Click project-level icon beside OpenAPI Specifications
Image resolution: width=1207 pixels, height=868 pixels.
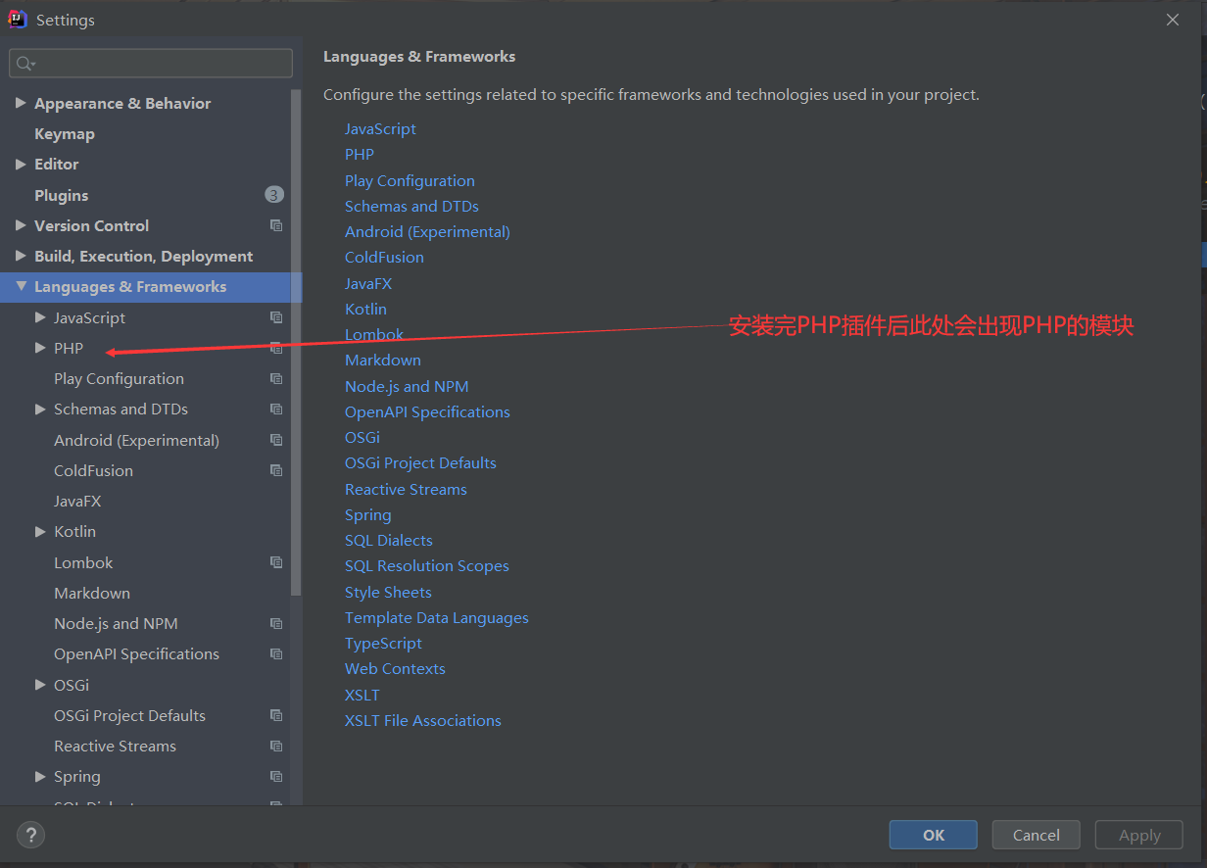click(276, 653)
